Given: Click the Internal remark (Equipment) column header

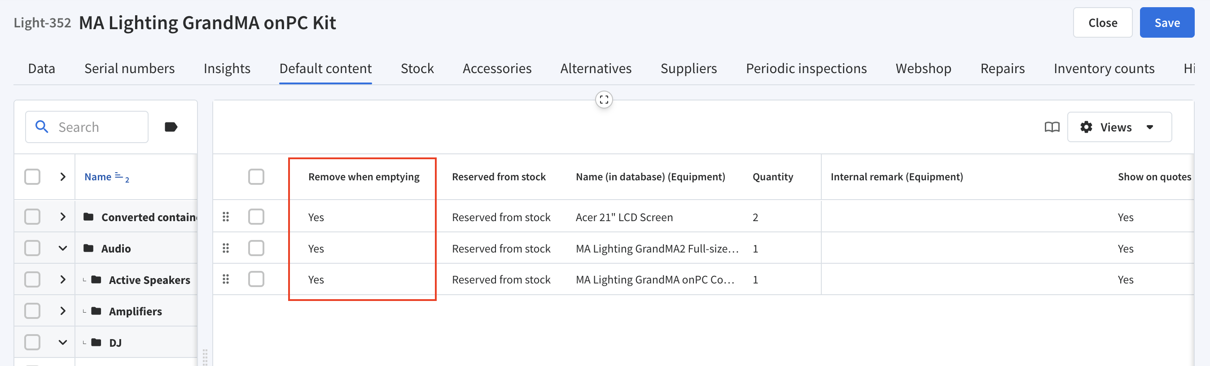Looking at the screenshot, I should tap(897, 177).
